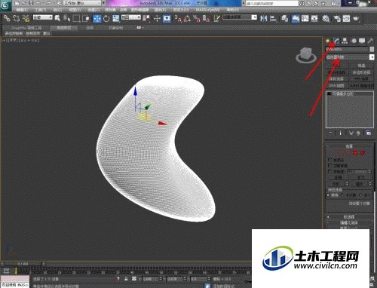Switch to the Motion command panel tab
This screenshot has height=288, width=377.
pyautogui.click(x=354, y=41)
